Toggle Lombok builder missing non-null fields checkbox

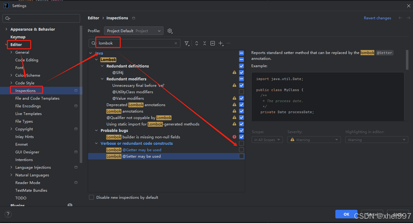pyautogui.click(x=241, y=137)
